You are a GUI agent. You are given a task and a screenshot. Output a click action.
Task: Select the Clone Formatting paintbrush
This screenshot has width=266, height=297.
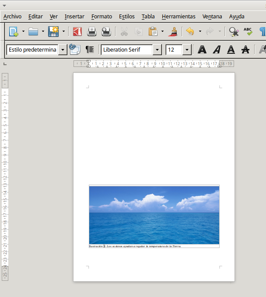point(173,31)
